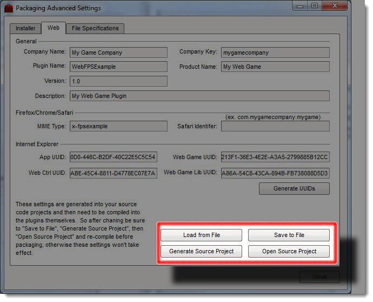373x302 pixels.
Task: Click the 'Internet Explorer' section label
Action: pos(37,144)
